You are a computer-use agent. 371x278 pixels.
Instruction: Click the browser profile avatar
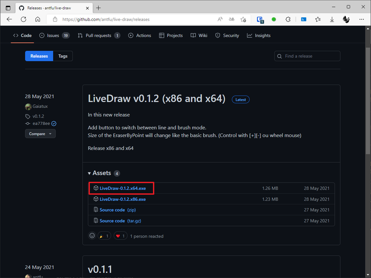346,19
